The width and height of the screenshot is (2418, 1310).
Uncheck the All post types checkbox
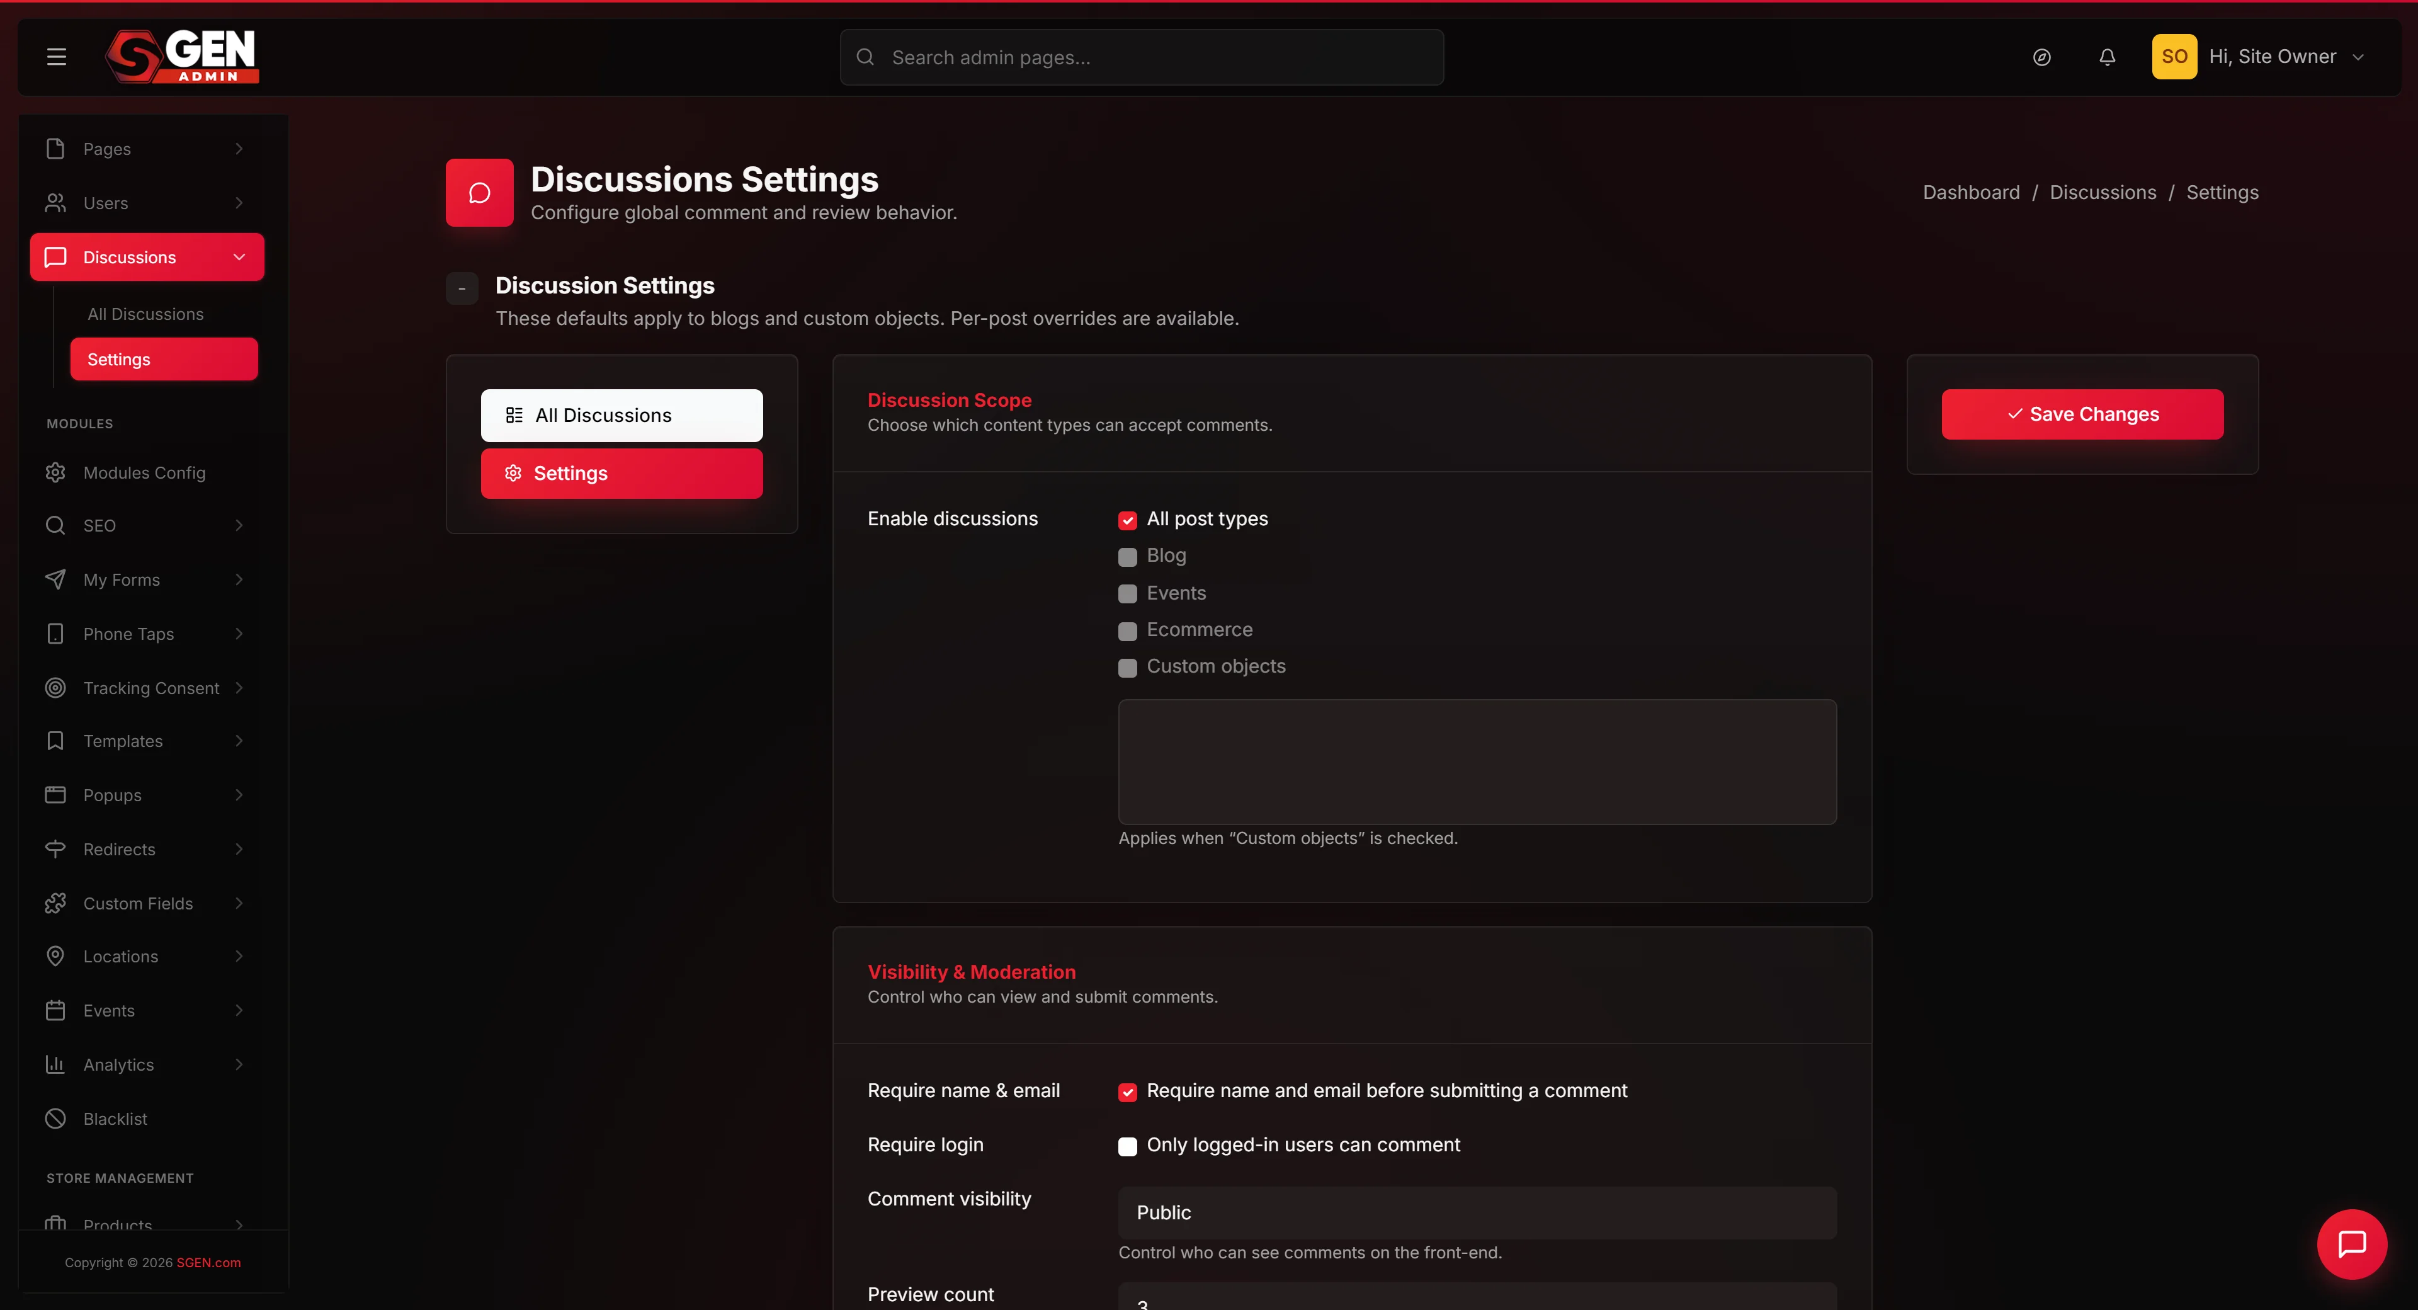click(x=1127, y=520)
